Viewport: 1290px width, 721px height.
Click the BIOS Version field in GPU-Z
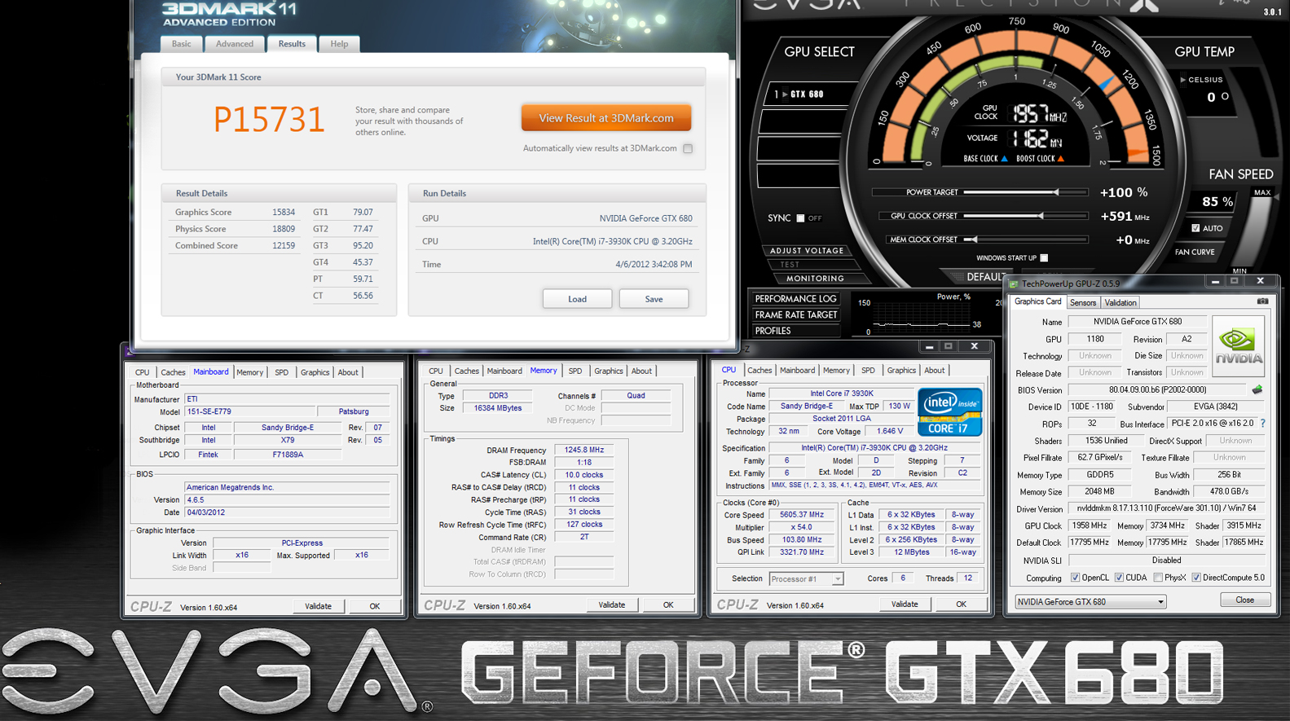1158,389
